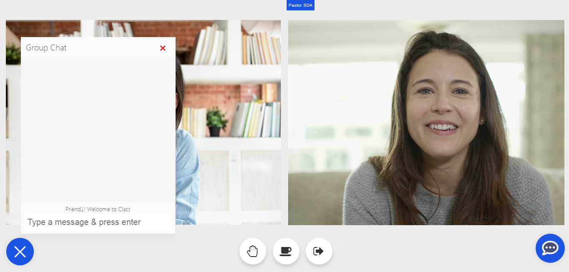Select the Pastor SDA name label

[x=300, y=5]
